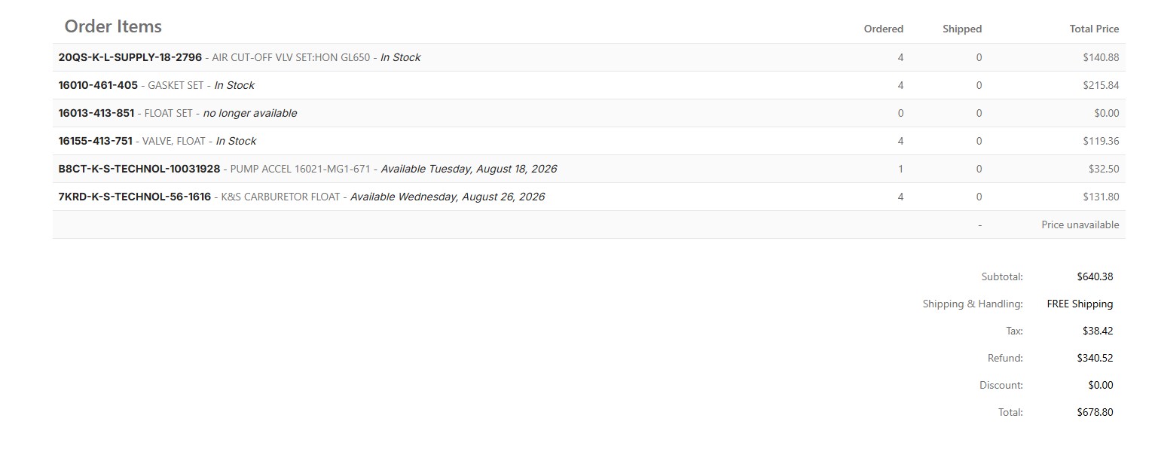Click the Ordered column header
The height and width of the screenshot is (455, 1152).
pos(883,29)
